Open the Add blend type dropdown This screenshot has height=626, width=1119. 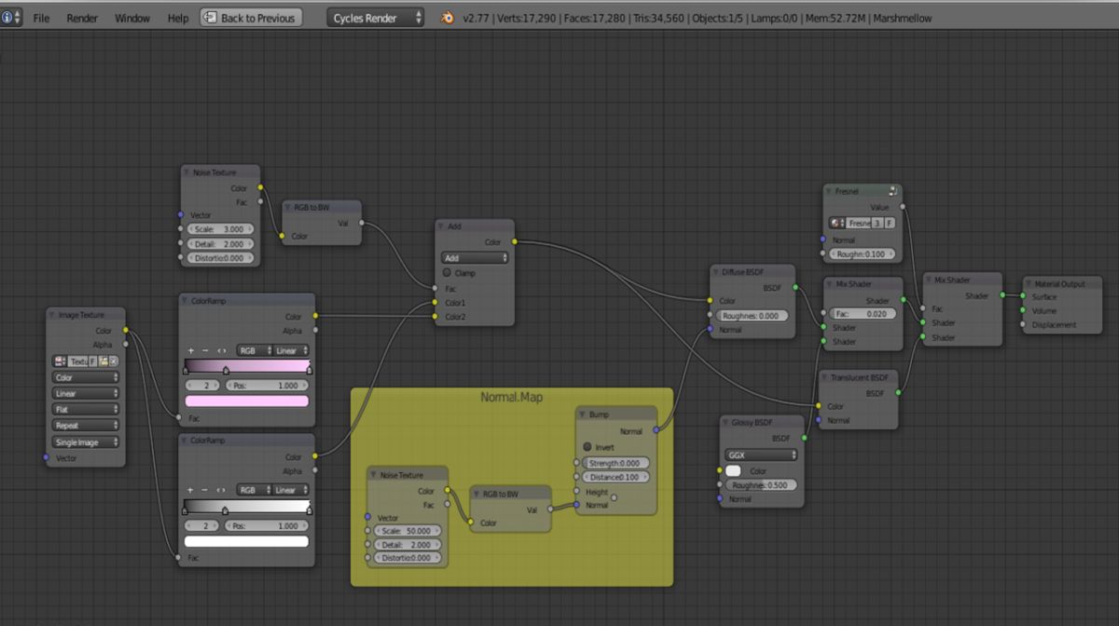point(475,258)
